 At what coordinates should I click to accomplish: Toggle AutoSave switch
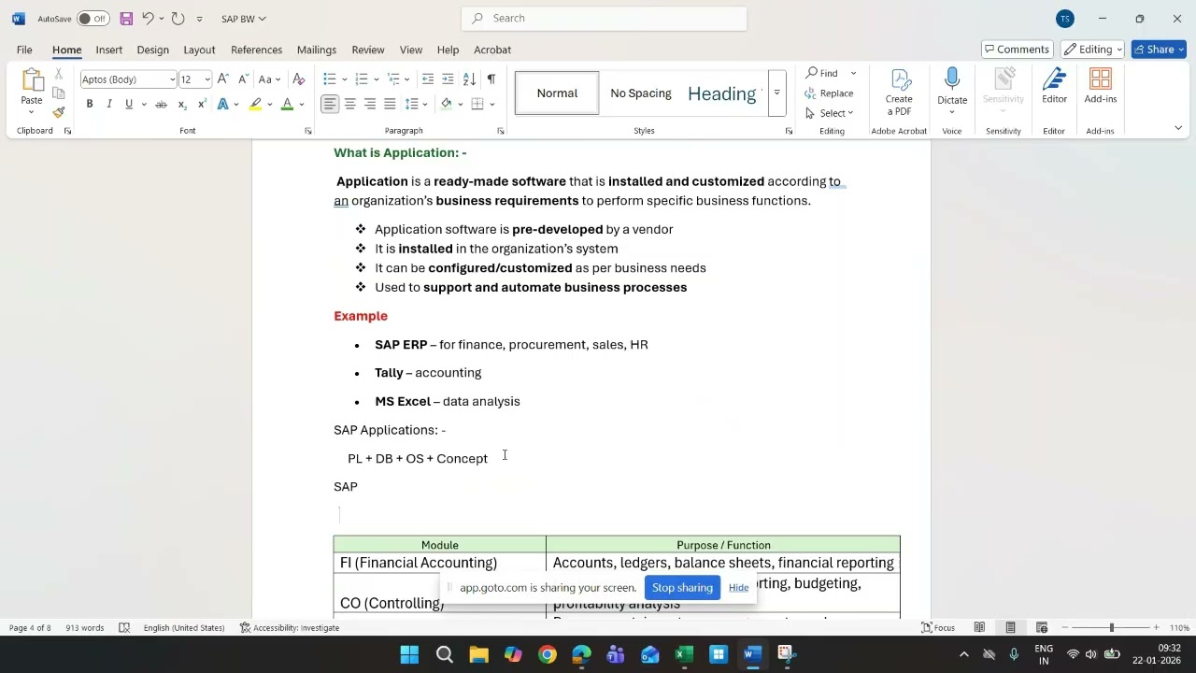pyautogui.click(x=93, y=19)
